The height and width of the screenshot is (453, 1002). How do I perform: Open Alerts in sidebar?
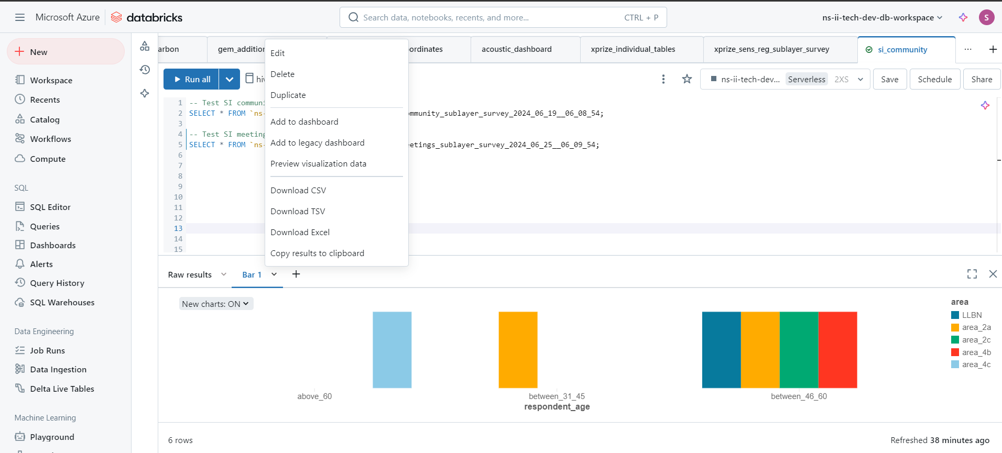coord(41,264)
